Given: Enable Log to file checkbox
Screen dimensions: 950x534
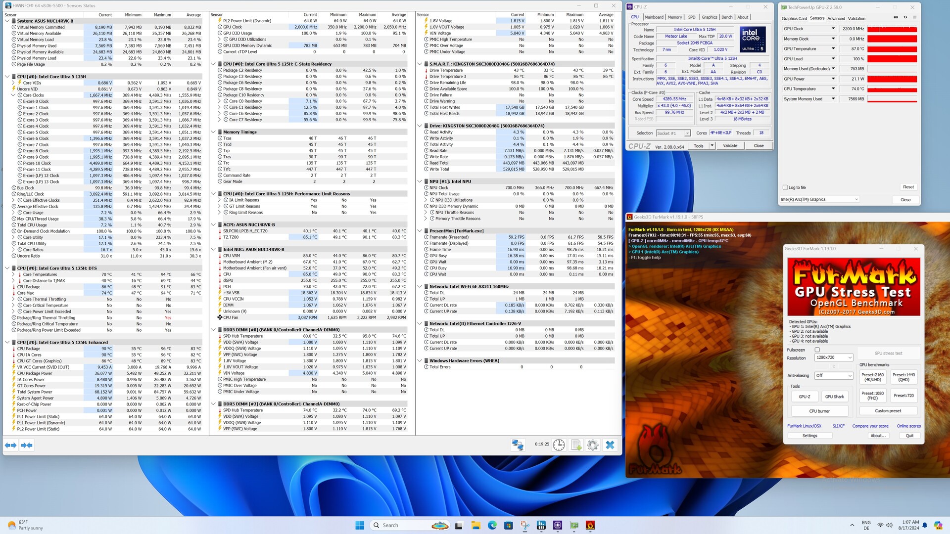Looking at the screenshot, I should [785, 187].
